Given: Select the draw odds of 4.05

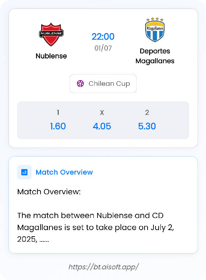Looking at the screenshot, I should 102,126.
